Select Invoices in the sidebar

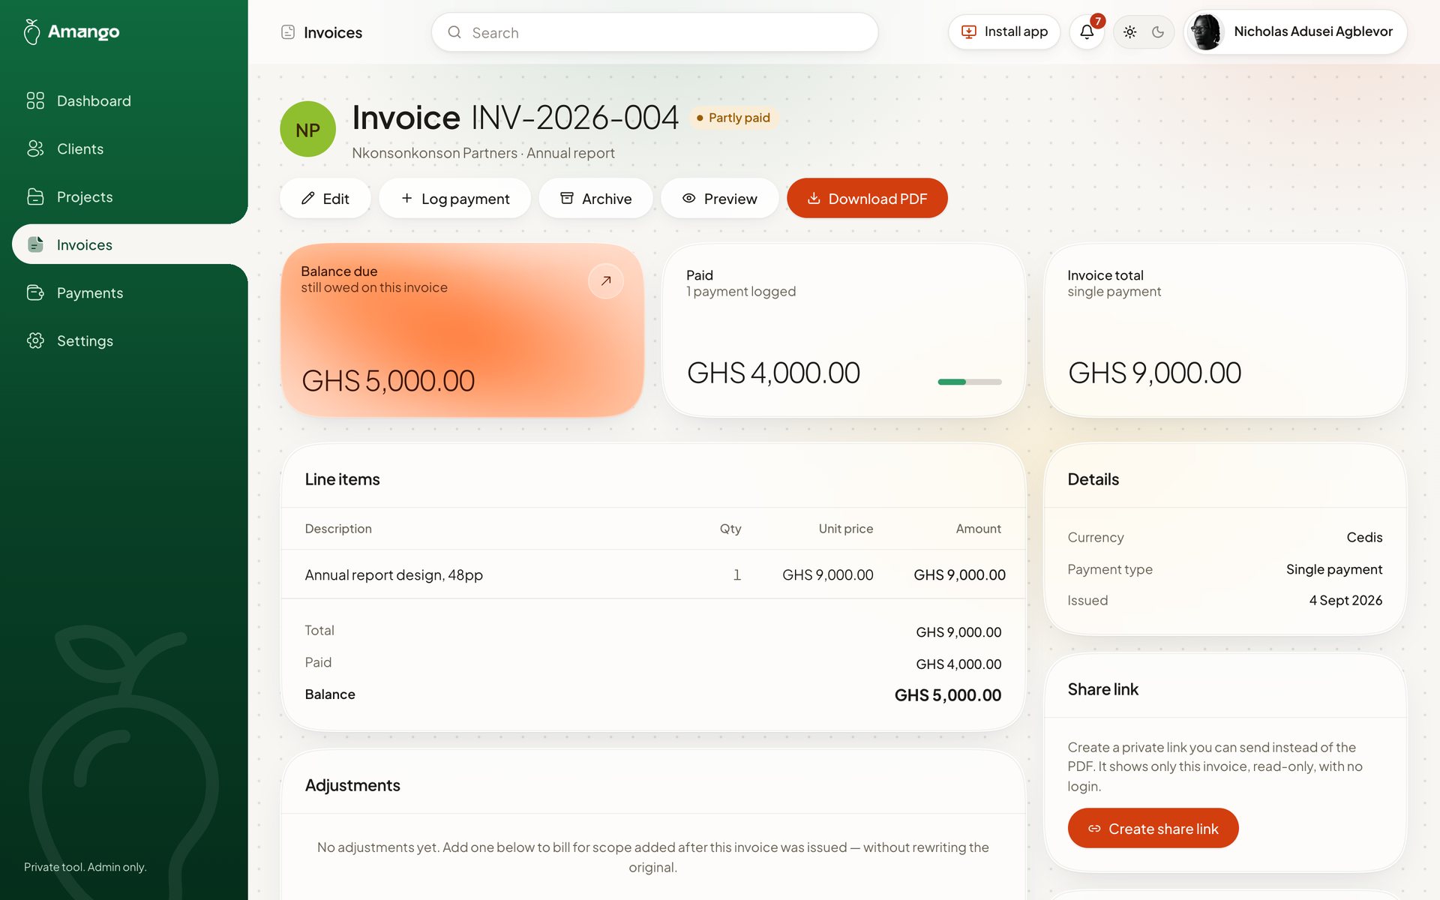(x=130, y=244)
